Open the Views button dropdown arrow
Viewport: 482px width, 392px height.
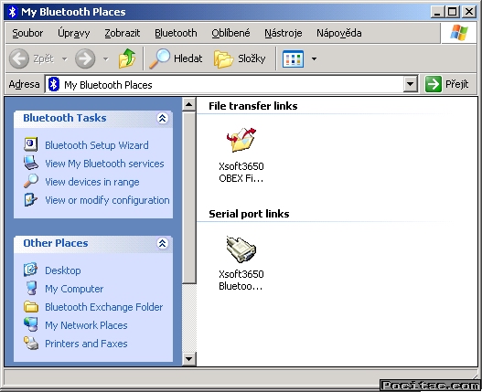314,58
